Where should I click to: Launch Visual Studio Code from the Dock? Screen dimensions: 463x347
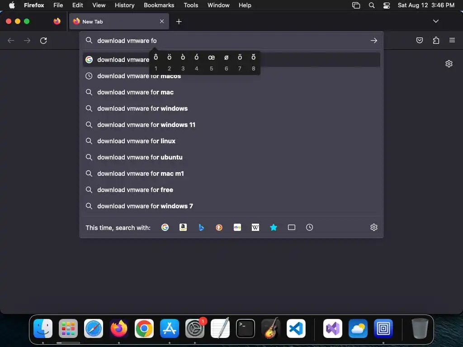click(x=296, y=328)
